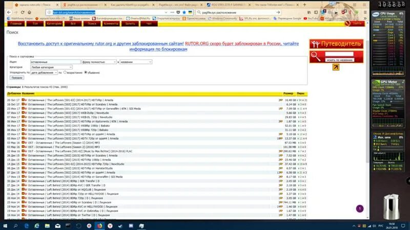Open the Firefox hamburger menu
This screenshot has height=230, width=410.
tap(365, 12)
